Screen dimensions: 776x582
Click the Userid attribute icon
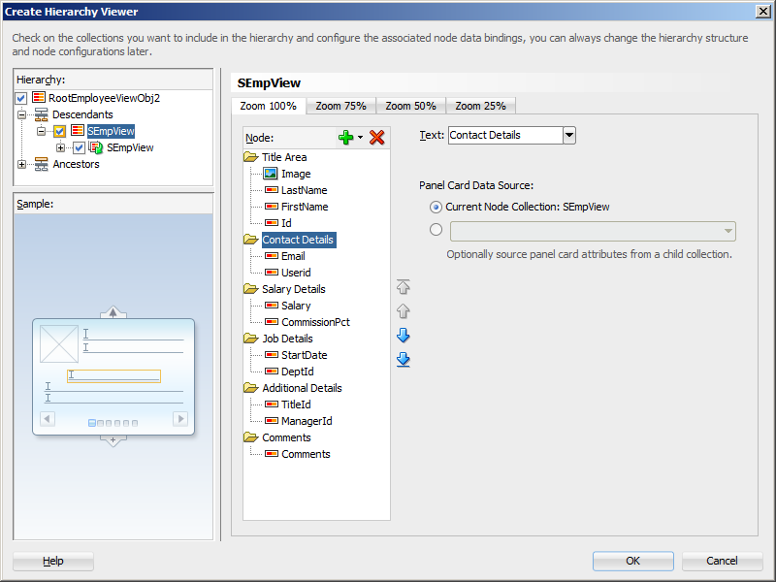point(272,272)
